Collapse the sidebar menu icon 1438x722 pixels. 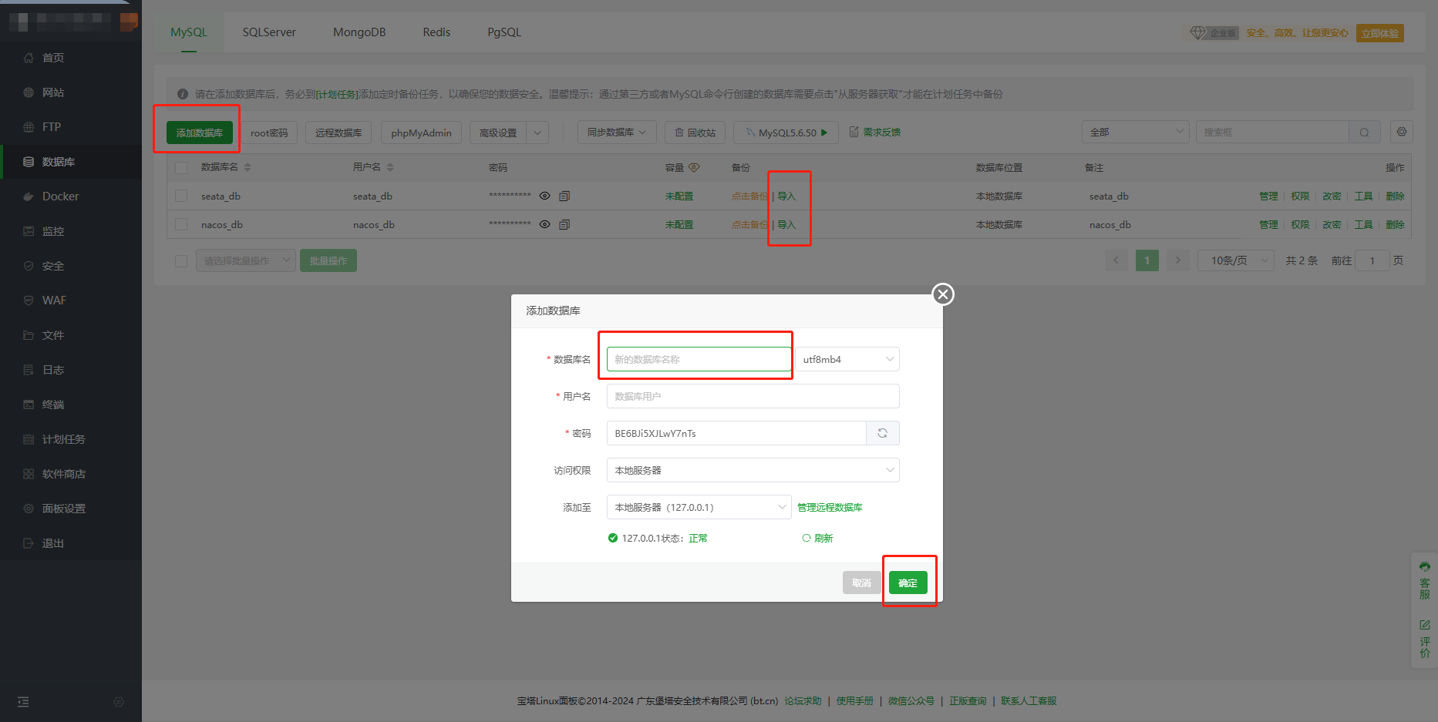(x=23, y=702)
